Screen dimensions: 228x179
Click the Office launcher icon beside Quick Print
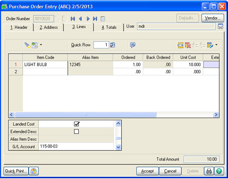point(34,171)
